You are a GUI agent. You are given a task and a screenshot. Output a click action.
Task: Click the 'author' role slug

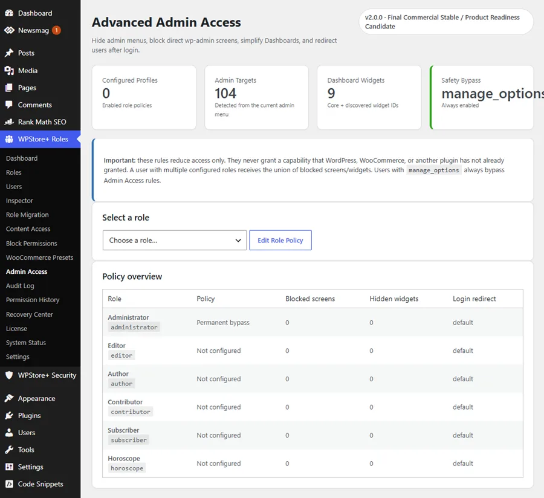click(x=121, y=383)
